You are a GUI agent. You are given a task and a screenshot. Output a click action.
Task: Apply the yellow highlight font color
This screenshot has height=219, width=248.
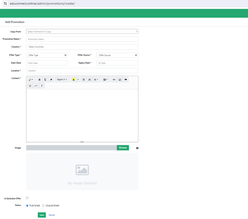tap(74, 80)
